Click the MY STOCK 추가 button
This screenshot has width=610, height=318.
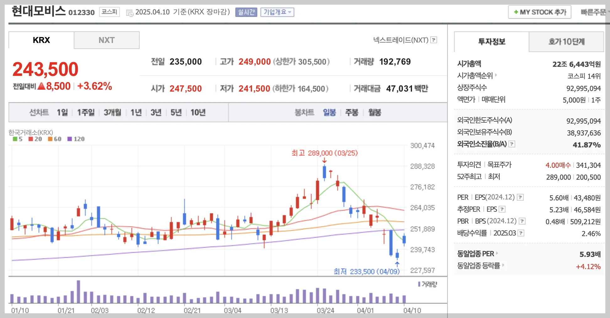click(540, 12)
